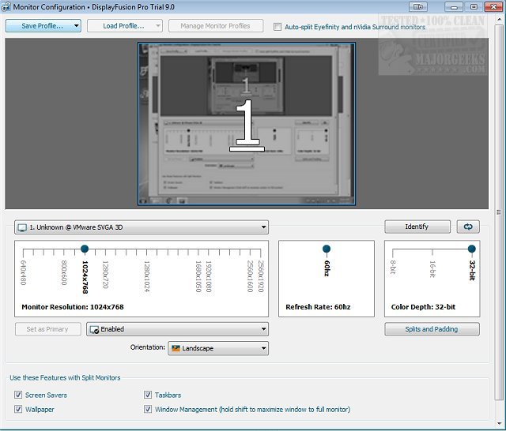
Task: Click the 1680x1050 resolution label
Action: pos(198,276)
